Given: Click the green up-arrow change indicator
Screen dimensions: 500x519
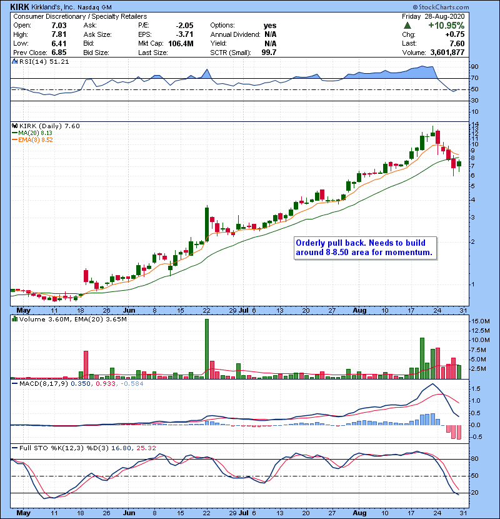Looking at the screenshot, I should pos(407,25).
